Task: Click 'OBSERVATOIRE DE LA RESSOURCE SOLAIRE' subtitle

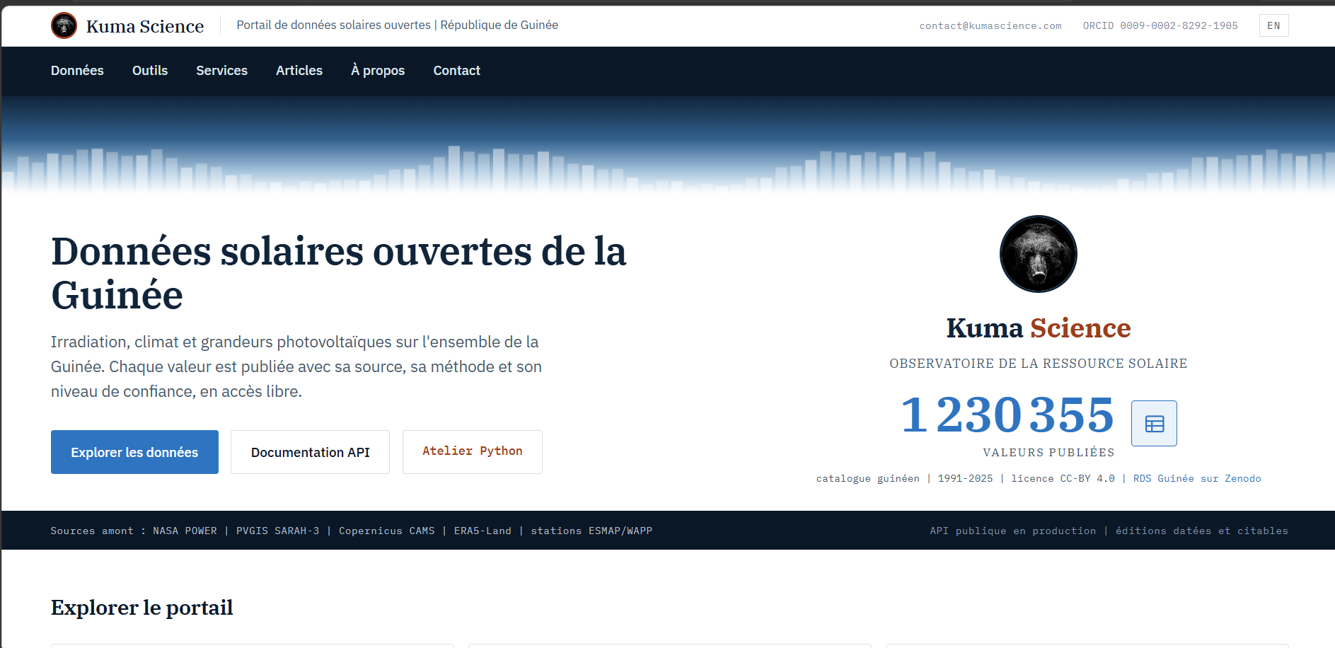Action: tap(1039, 364)
